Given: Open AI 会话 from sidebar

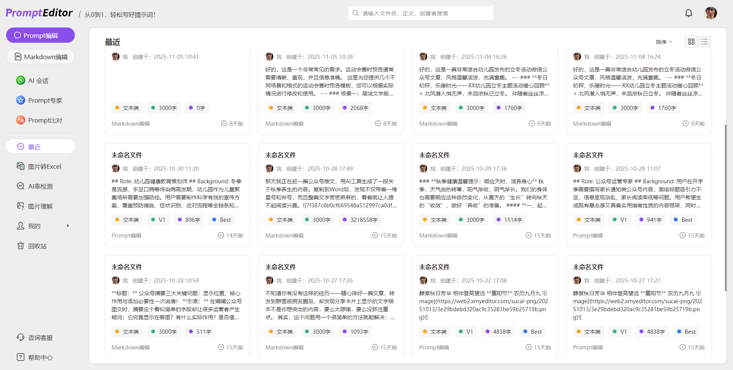Looking at the screenshot, I should 38,81.
